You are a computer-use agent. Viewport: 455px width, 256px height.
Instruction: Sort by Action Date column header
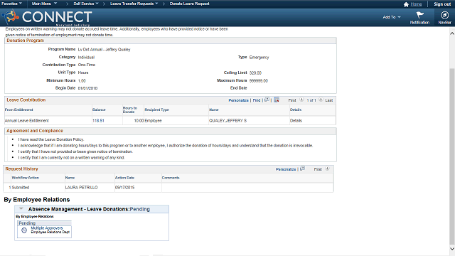tap(125, 178)
